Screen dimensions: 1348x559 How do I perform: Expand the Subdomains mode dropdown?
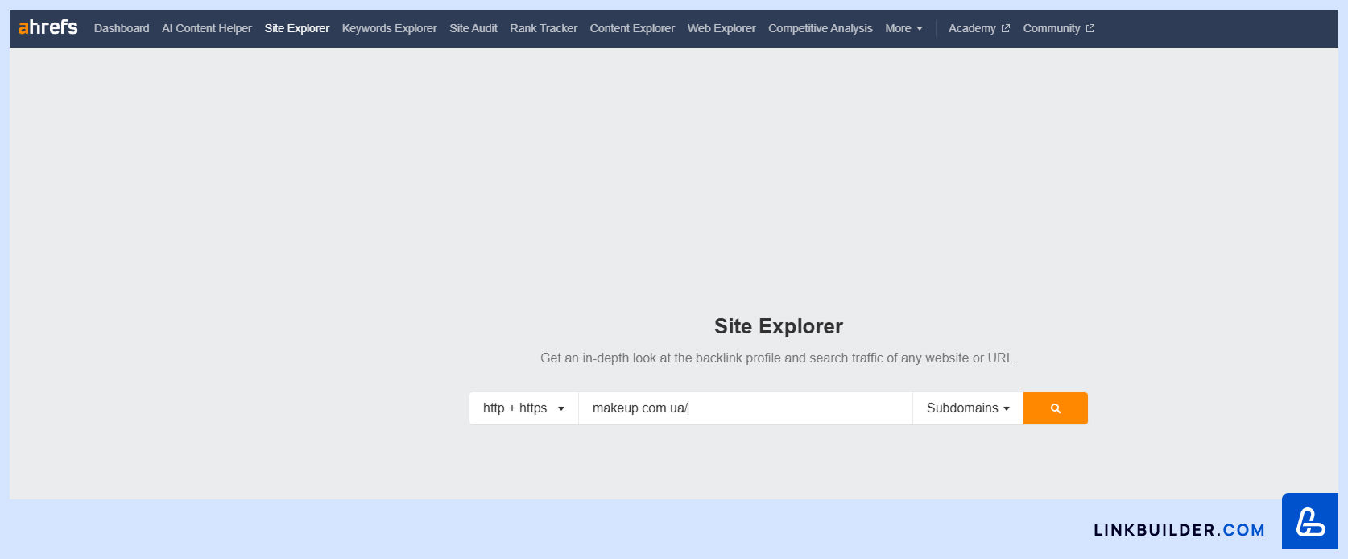(968, 408)
